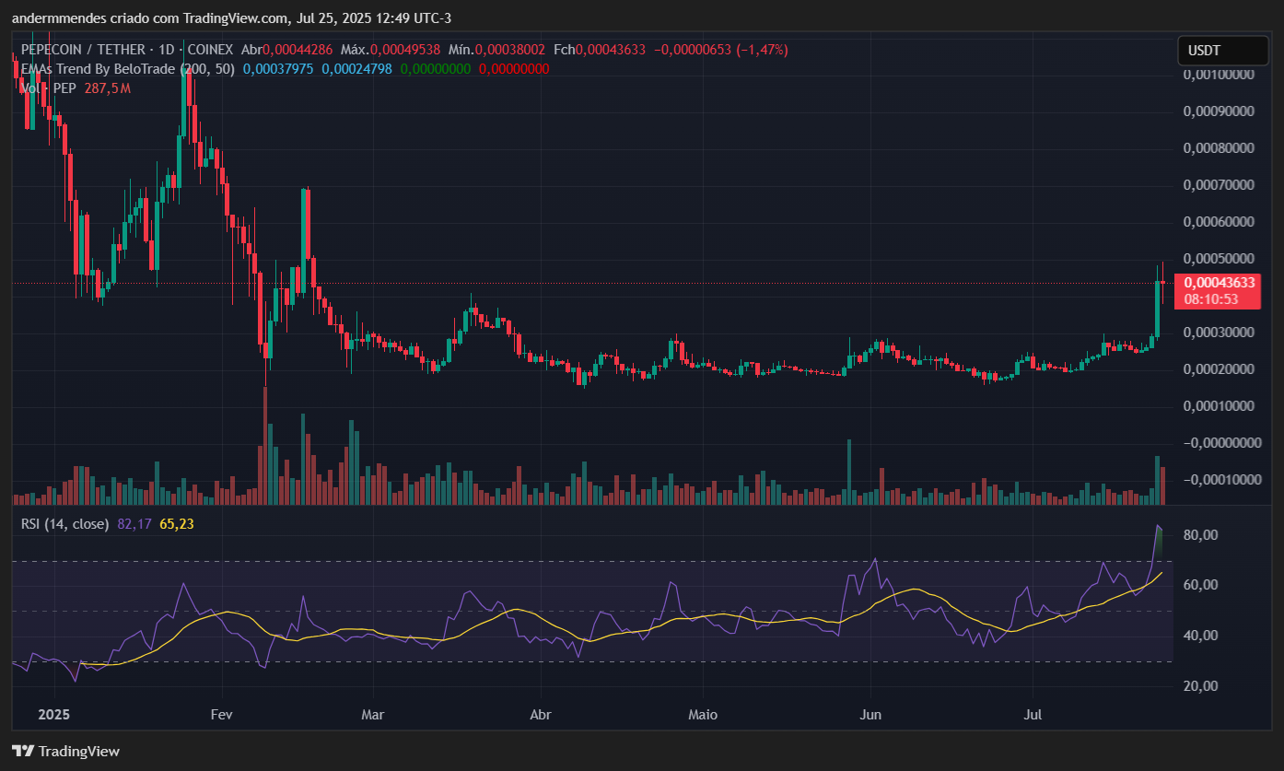Click the RSI 40,00 axis label
The height and width of the screenshot is (771, 1284).
pos(1200,636)
